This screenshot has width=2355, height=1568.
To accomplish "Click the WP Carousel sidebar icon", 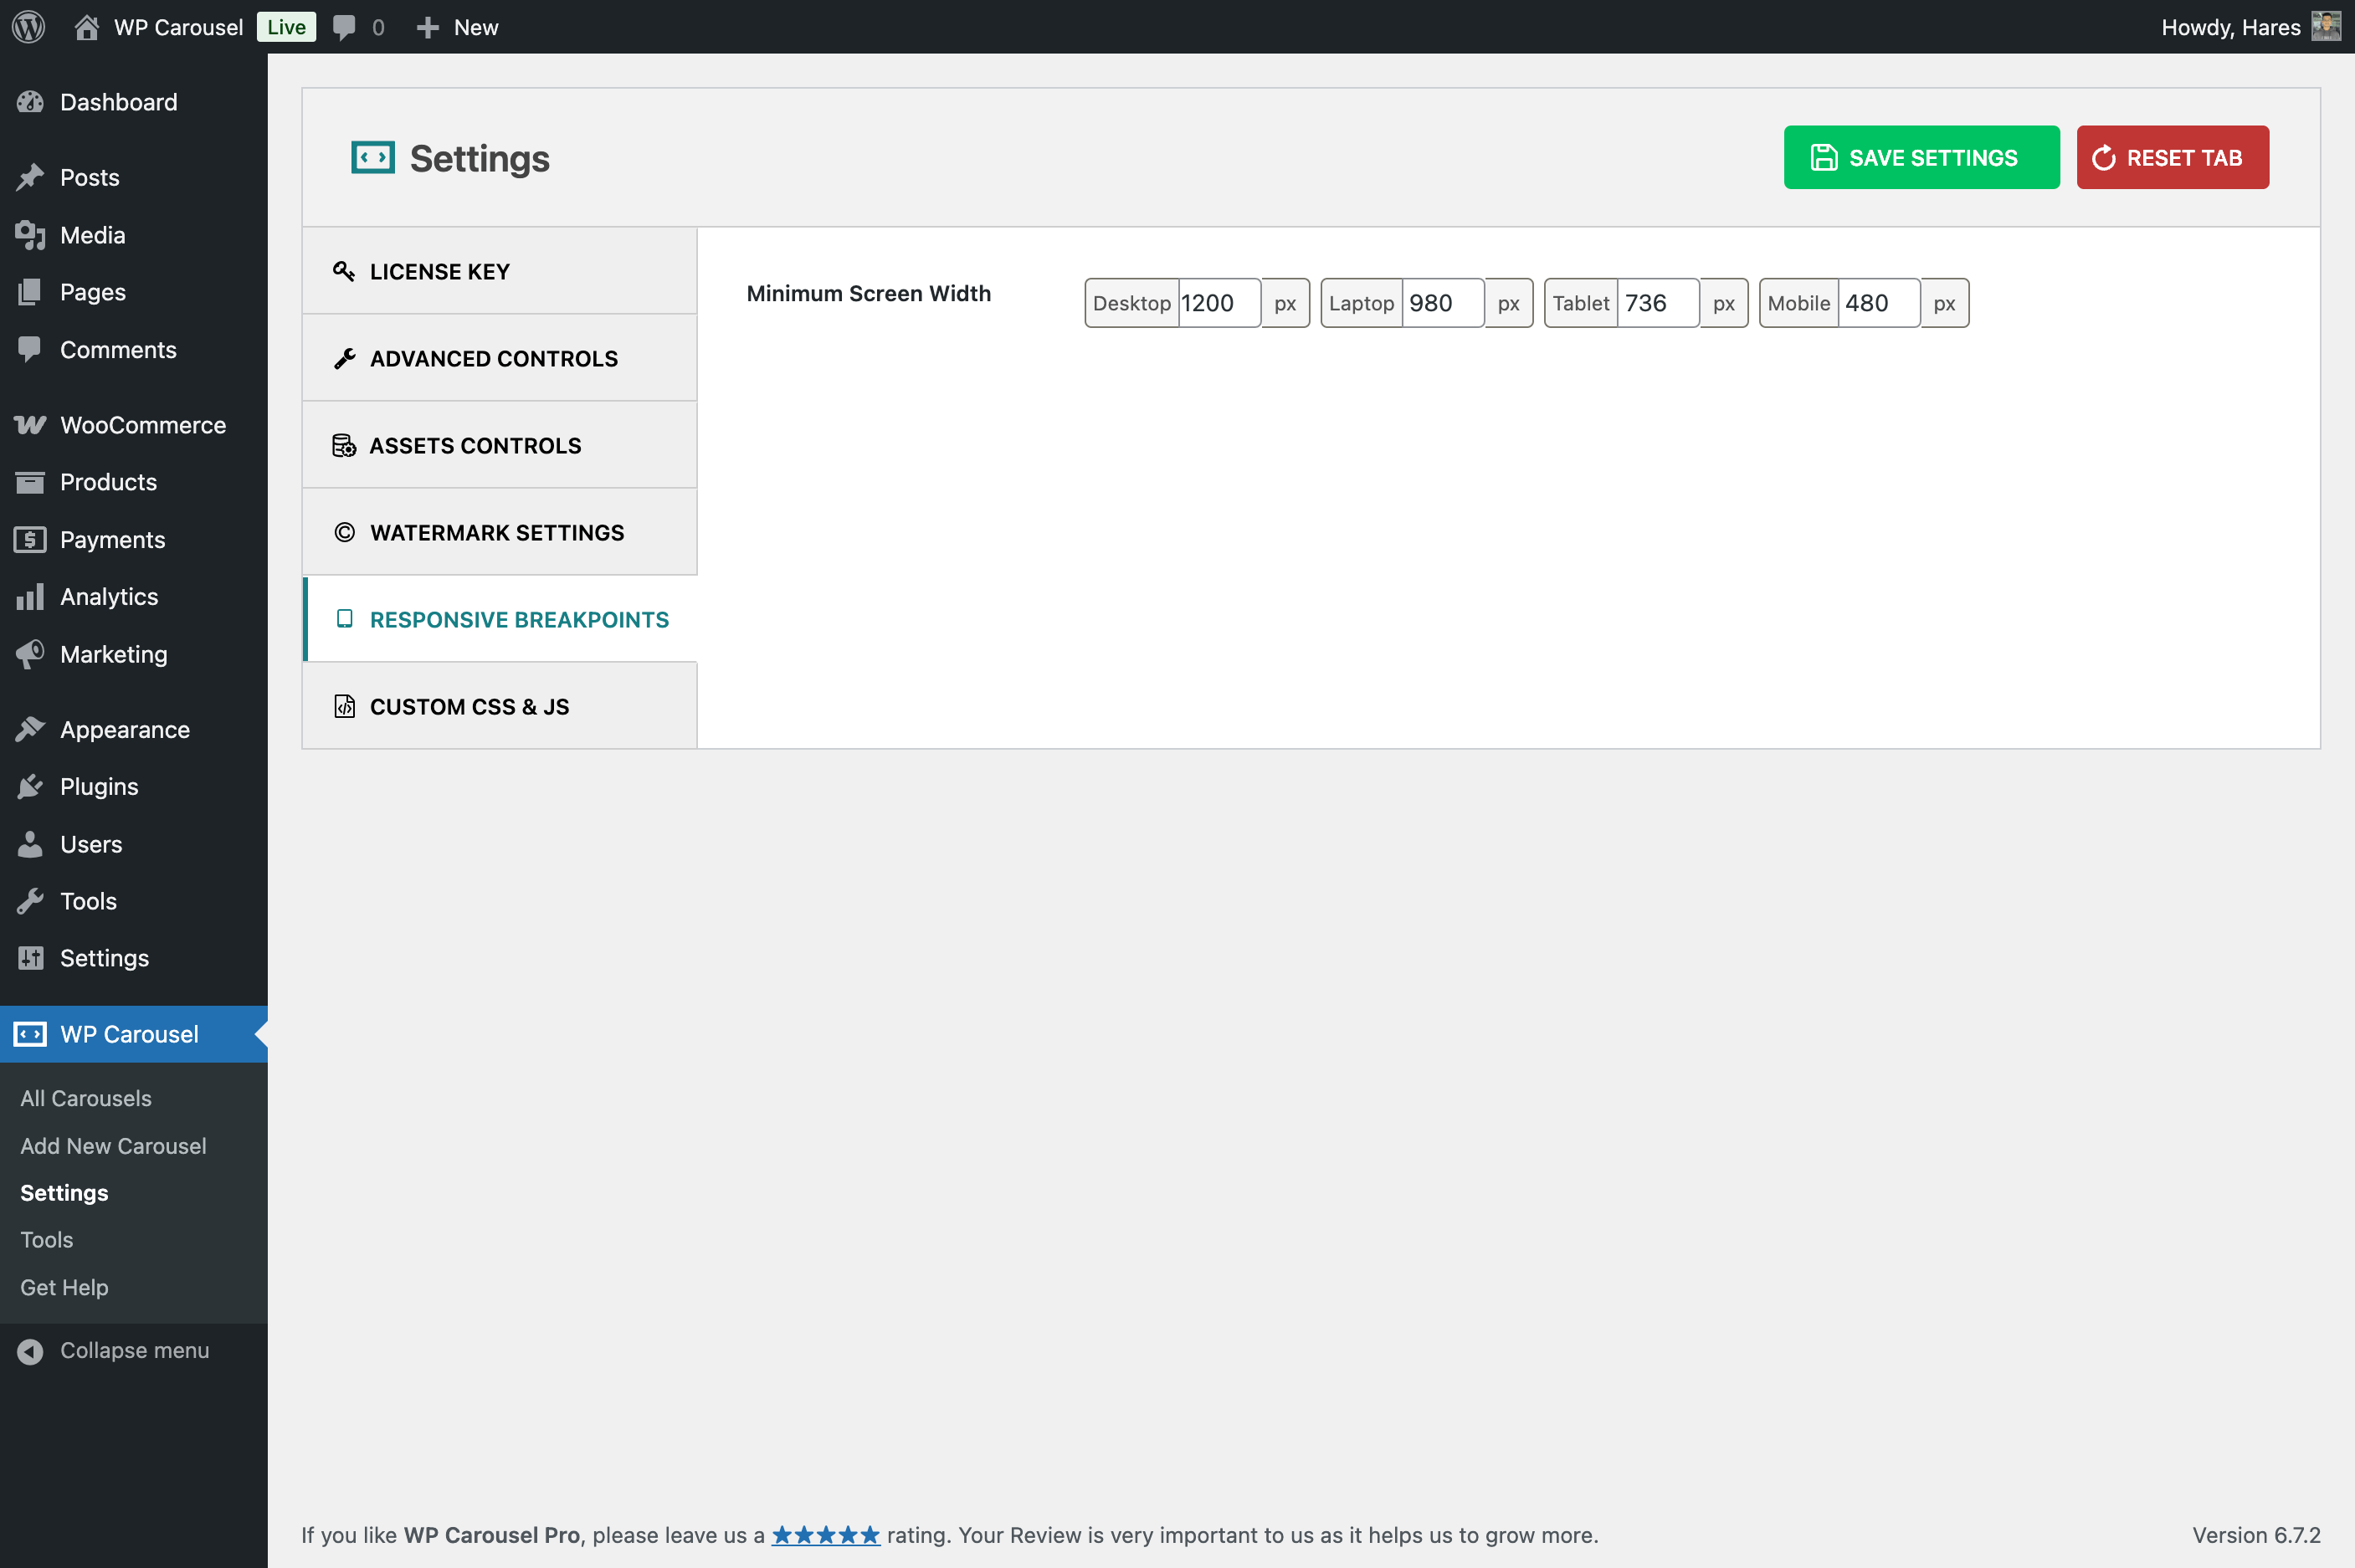I will 30,1034.
